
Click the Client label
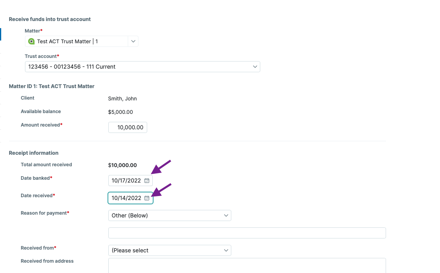tap(27, 98)
